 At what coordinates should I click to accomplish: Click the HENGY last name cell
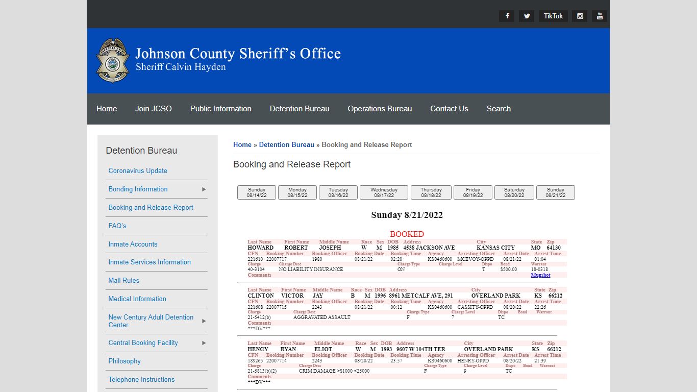[x=258, y=349]
